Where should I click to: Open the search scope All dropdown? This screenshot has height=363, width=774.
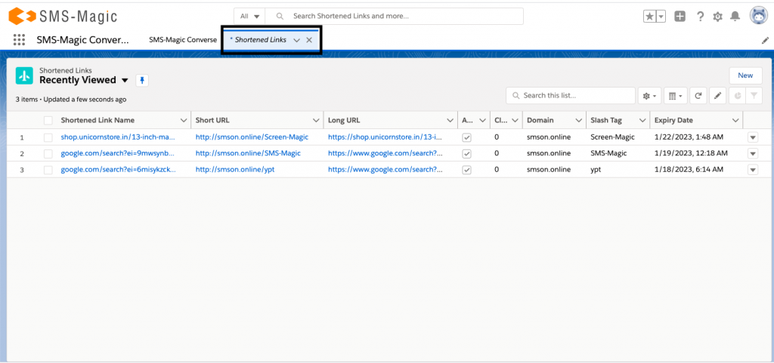pyautogui.click(x=249, y=17)
